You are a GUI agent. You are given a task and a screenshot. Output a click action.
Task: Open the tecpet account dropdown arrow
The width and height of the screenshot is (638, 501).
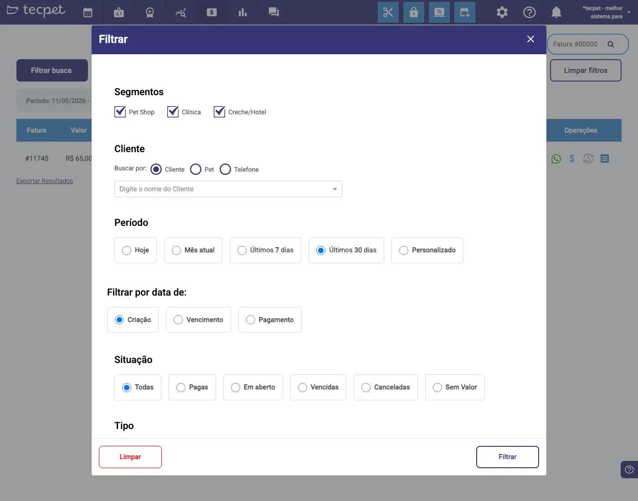pos(629,12)
